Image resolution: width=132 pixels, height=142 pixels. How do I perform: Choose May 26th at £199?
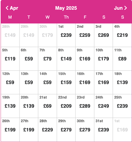[10, 130]
